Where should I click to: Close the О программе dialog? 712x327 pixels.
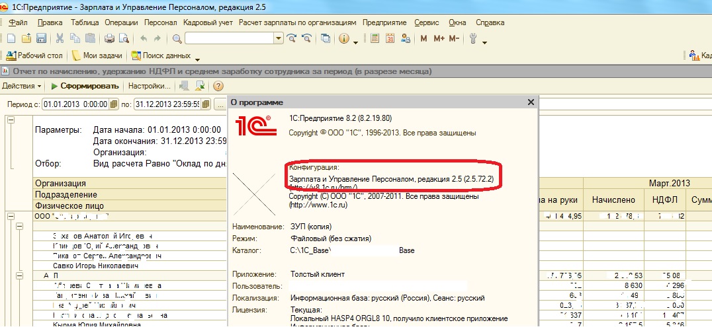click(531, 102)
